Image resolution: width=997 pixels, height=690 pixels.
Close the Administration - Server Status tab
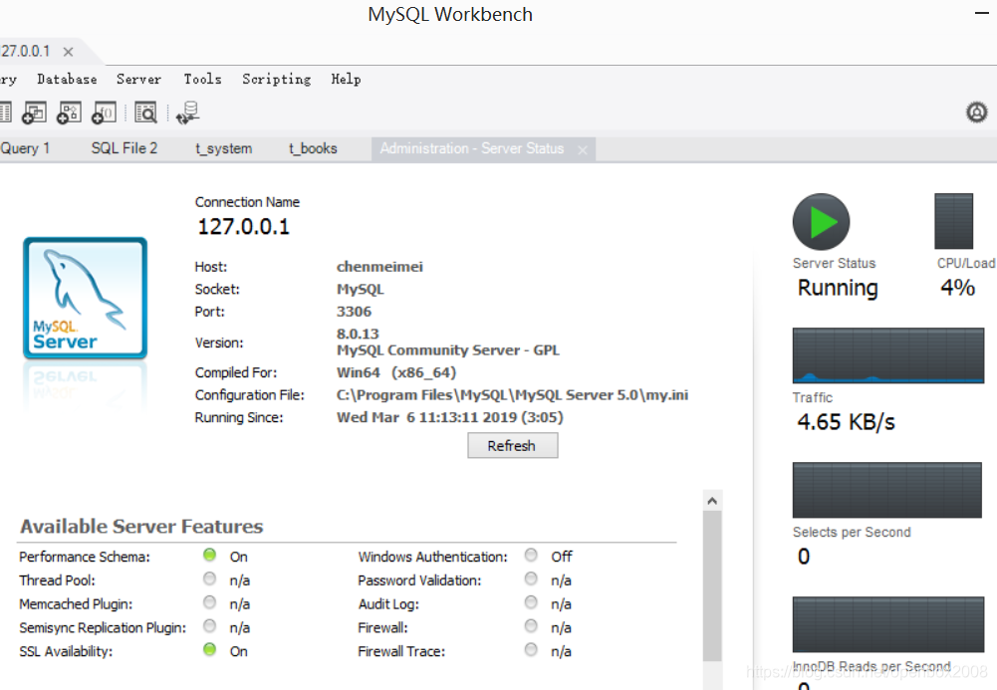pos(583,150)
